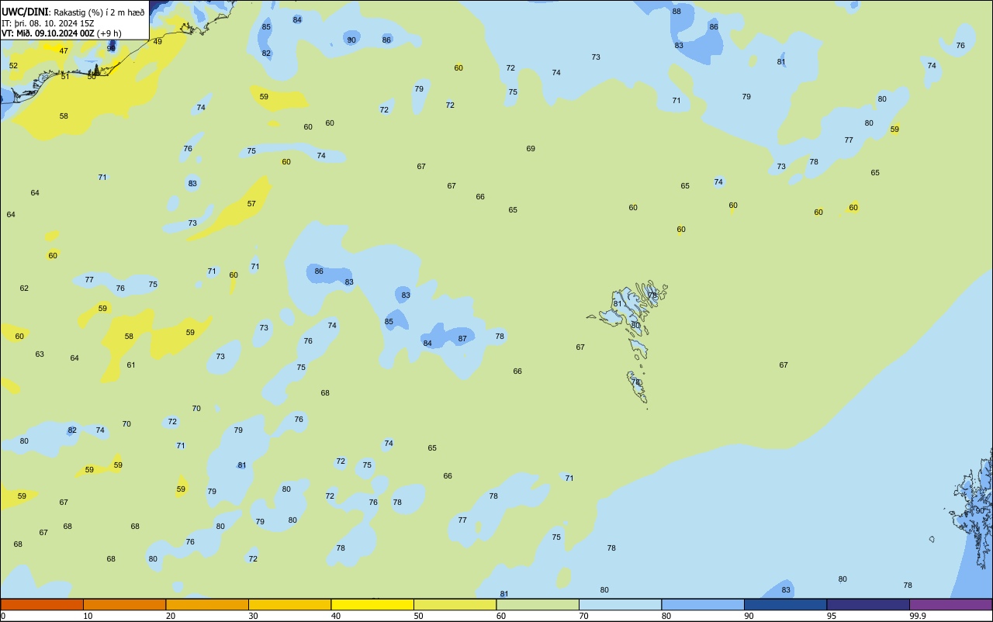Click the humidity value '57' on the map
The width and height of the screenshot is (993, 622).
pyautogui.click(x=251, y=204)
